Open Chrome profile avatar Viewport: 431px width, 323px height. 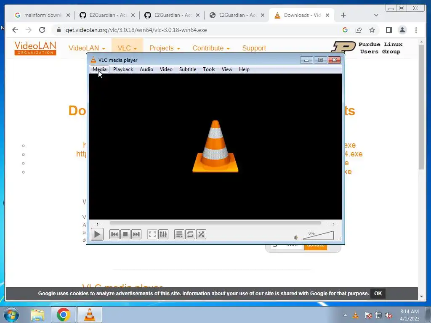click(x=402, y=30)
